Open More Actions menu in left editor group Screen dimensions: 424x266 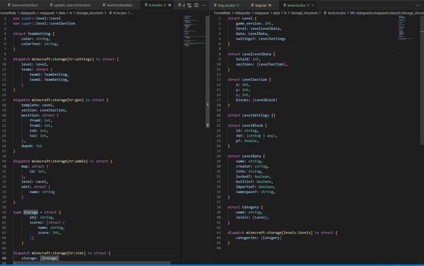(x=202, y=5)
